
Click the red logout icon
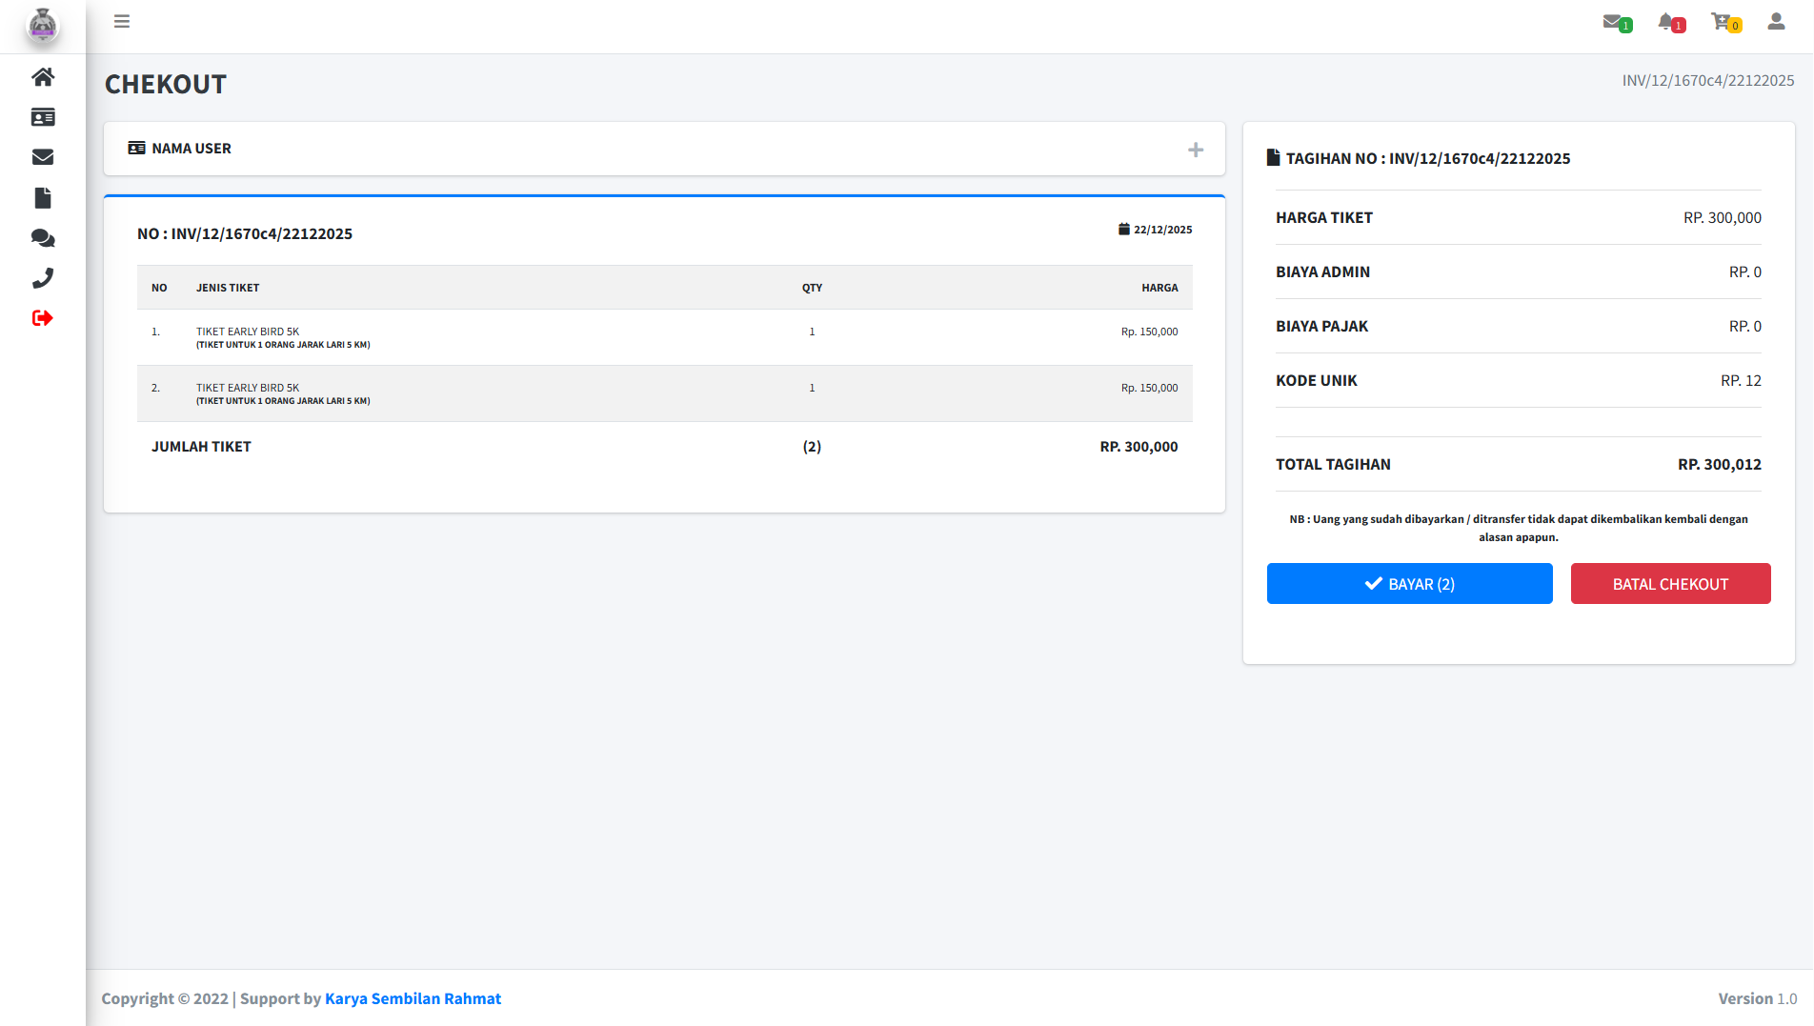tap(43, 318)
